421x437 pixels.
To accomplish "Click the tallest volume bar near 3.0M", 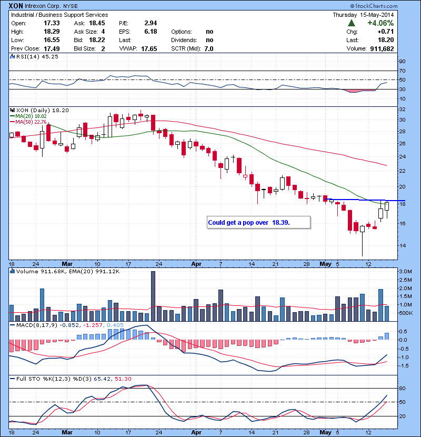I will [153, 296].
